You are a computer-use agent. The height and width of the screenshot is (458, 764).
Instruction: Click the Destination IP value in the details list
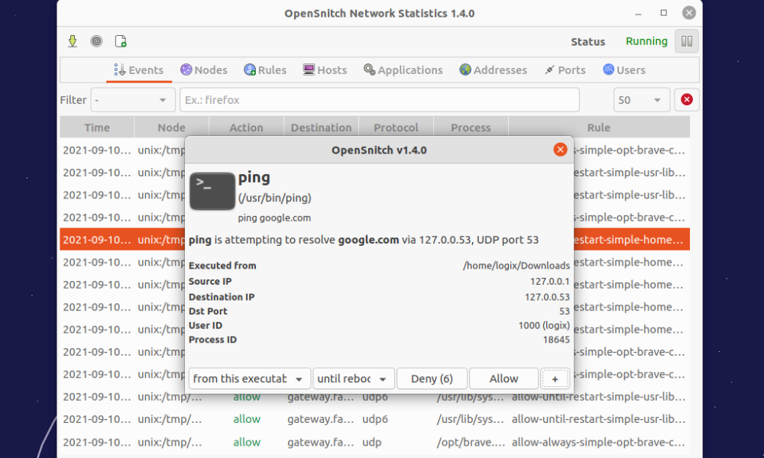[x=547, y=297]
